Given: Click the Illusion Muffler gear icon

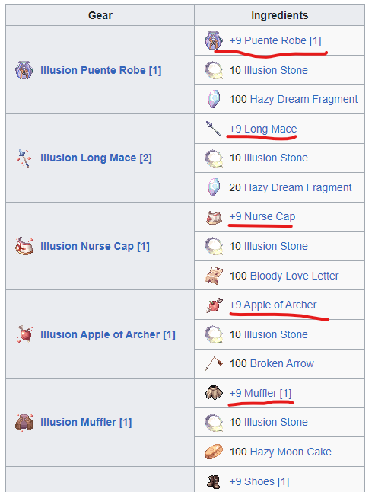Looking at the screenshot, I should [x=24, y=423].
